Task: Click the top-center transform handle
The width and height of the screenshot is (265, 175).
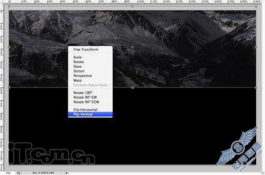Action: point(132,6)
